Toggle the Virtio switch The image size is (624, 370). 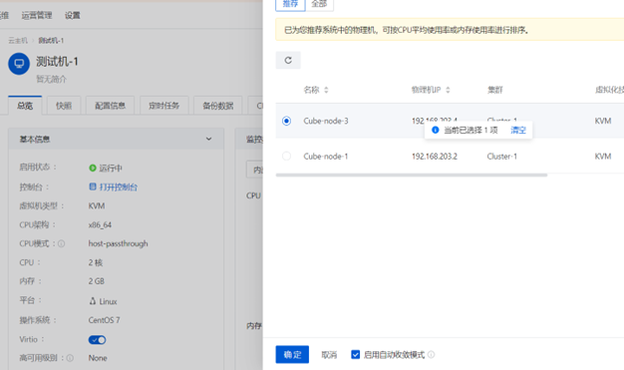coord(97,340)
